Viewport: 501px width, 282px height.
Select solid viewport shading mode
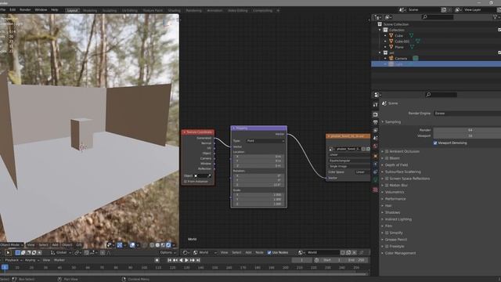point(157,245)
